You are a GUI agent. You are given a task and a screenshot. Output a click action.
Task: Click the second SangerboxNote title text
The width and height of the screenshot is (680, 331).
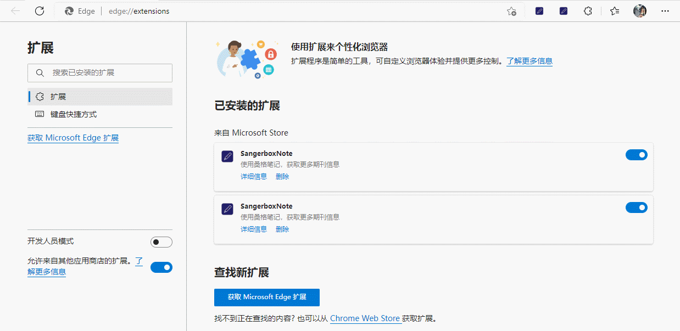(266, 206)
